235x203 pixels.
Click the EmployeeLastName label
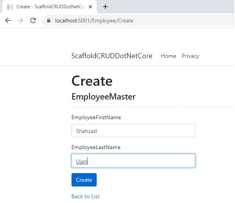click(96, 148)
